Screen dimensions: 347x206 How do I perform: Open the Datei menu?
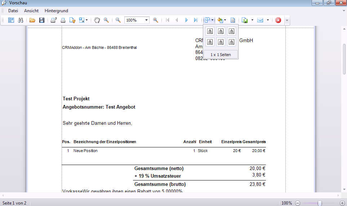point(13,10)
